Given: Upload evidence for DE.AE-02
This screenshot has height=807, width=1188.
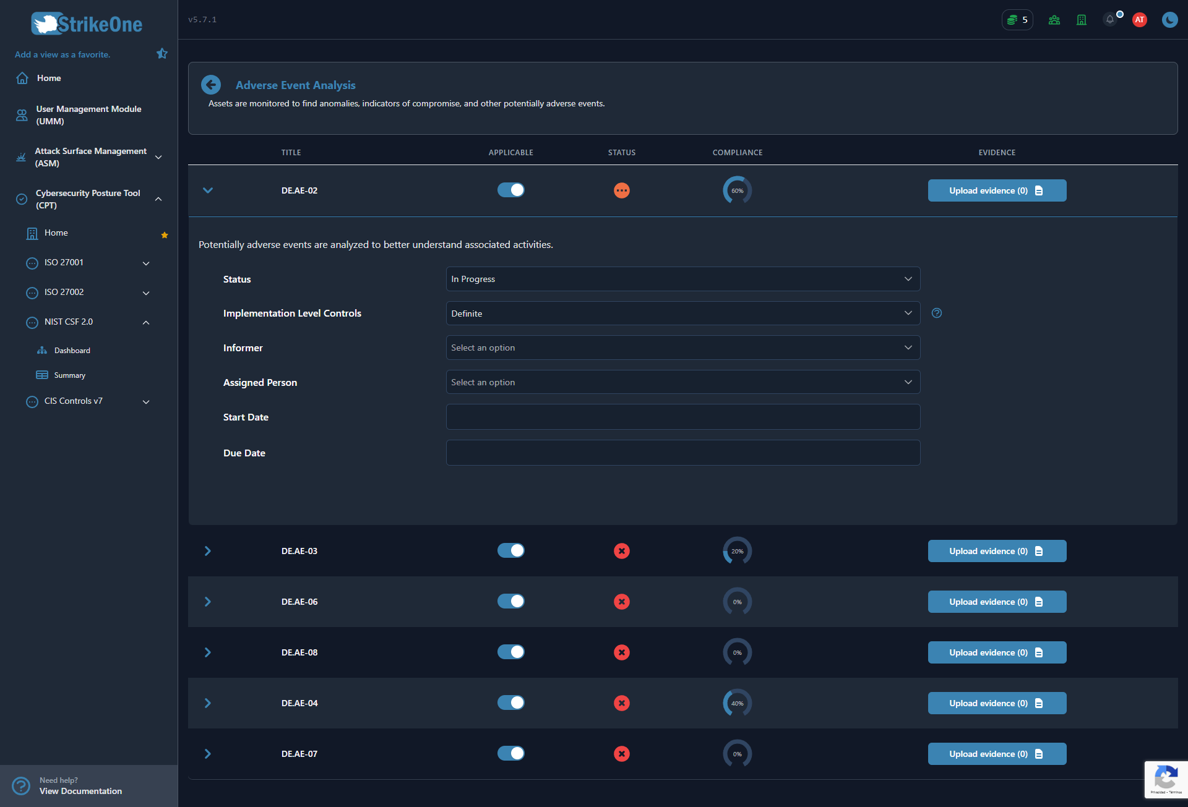Looking at the screenshot, I should point(997,190).
